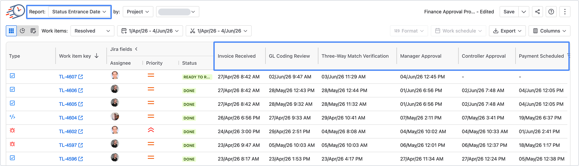Open the Work items Resolved dropdown

click(92, 31)
